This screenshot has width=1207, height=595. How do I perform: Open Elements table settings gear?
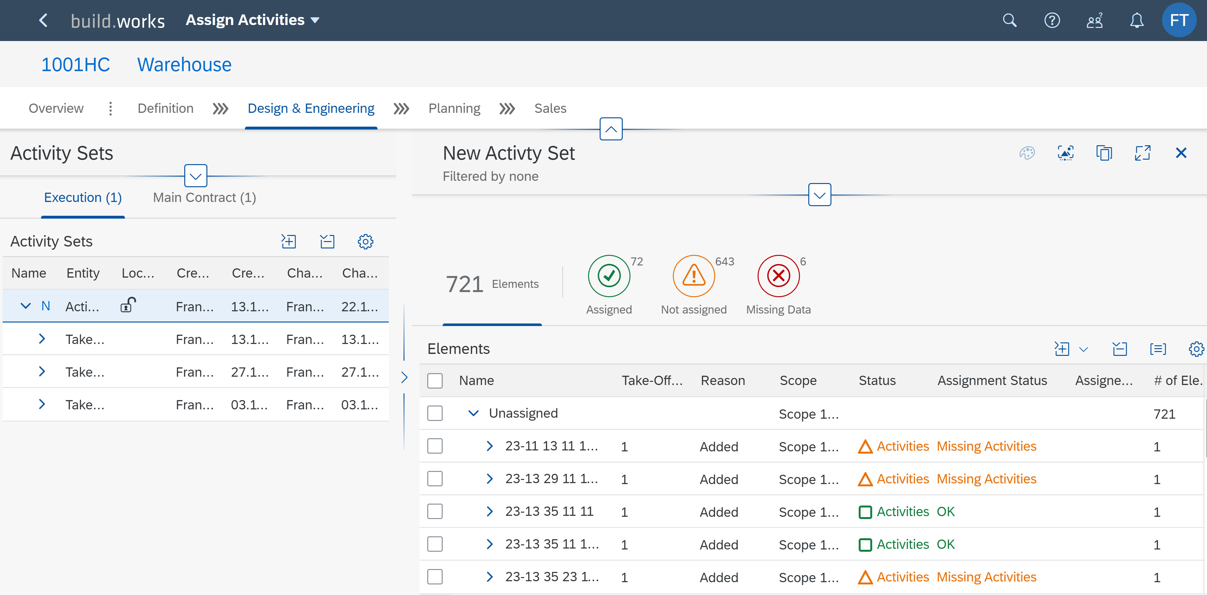tap(1196, 349)
